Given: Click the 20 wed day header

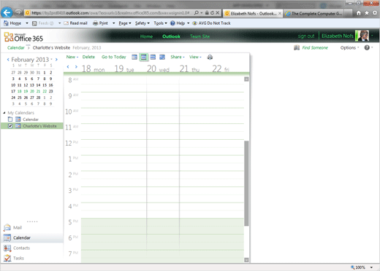Looking at the screenshot, I should point(158,69).
